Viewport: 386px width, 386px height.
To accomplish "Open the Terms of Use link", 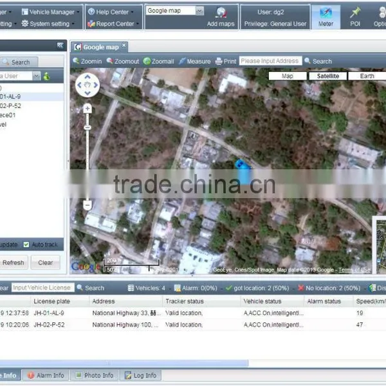I will click(x=354, y=270).
